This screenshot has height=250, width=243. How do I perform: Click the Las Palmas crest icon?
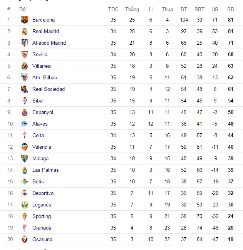pyautogui.click(x=25, y=170)
